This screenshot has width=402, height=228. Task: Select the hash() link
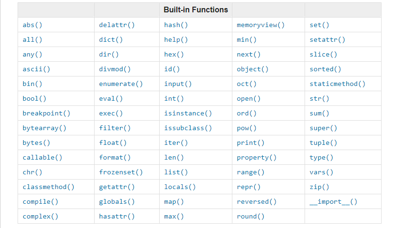[176, 25]
